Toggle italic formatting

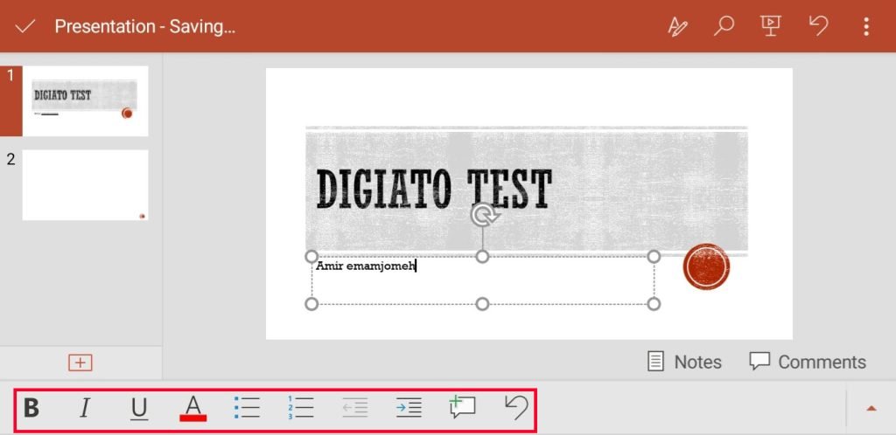pyautogui.click(x=85, y=408)
